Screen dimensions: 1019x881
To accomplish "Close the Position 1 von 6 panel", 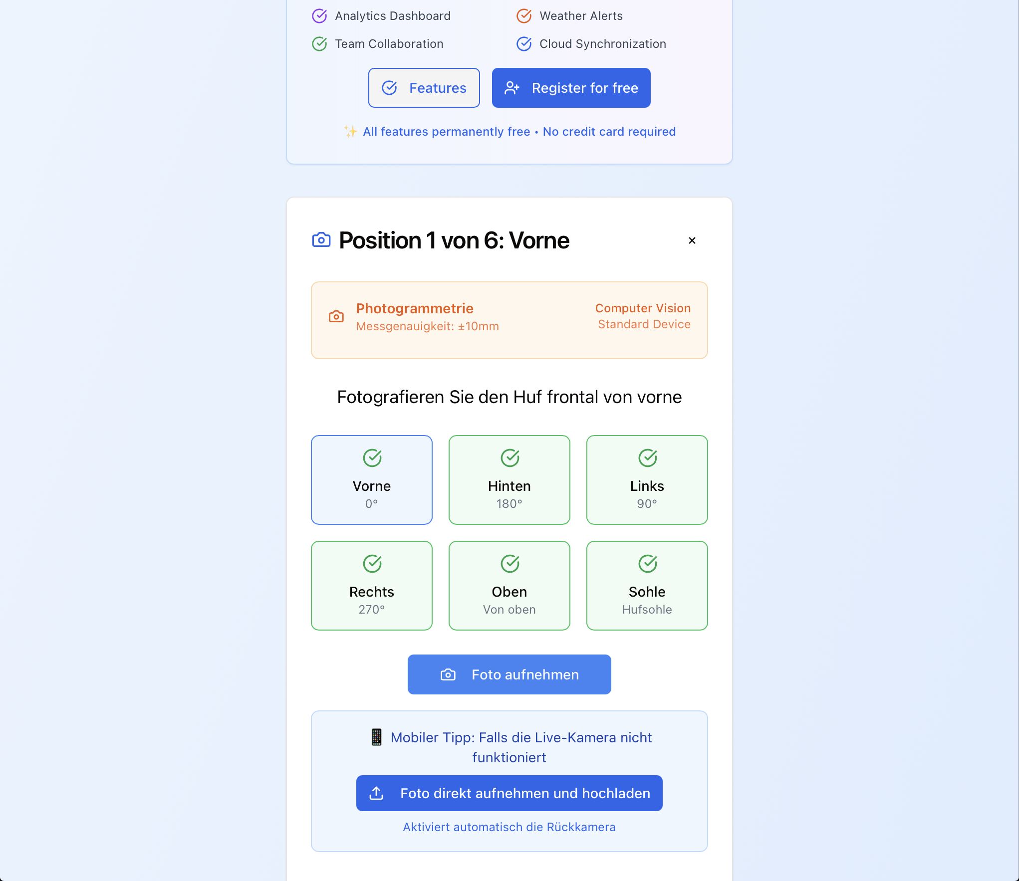I will (692, 240).
